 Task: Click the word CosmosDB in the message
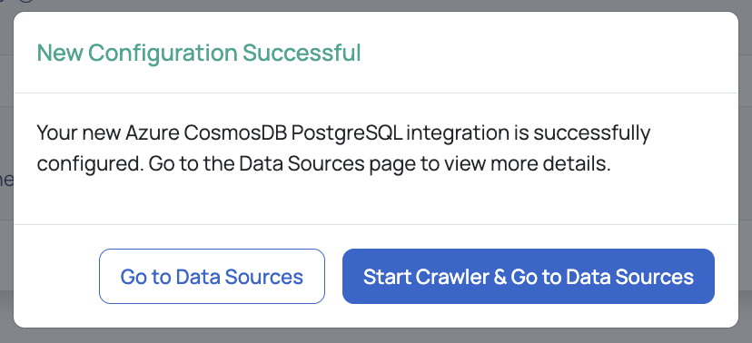click(234, 132)
